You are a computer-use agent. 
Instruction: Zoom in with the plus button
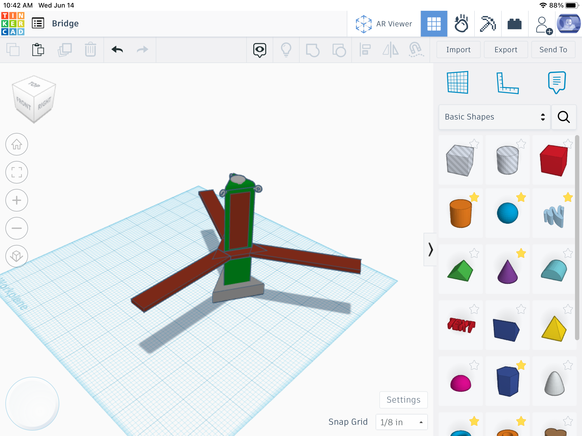coord(17,201)
